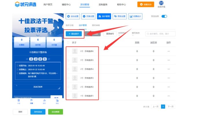
Task: Click the 添加选手 button
Action: point(74,34)
